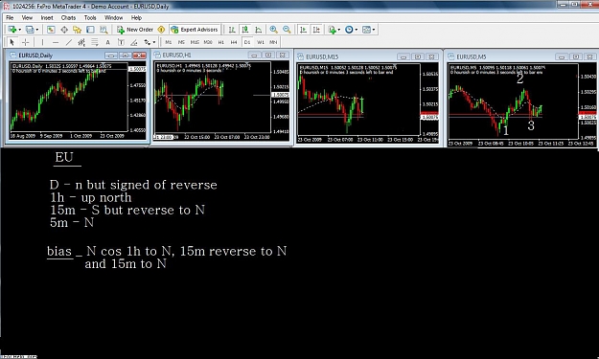Screen dimensions: 599x359
Task: Click the New Order button
Action: pyautogui.click(x=135, y=30)
